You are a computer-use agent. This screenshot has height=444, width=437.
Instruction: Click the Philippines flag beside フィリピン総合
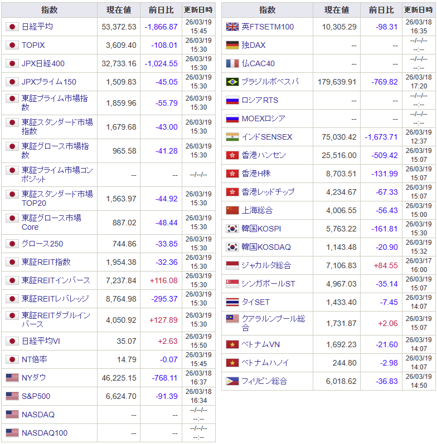[x=232, y=381]
